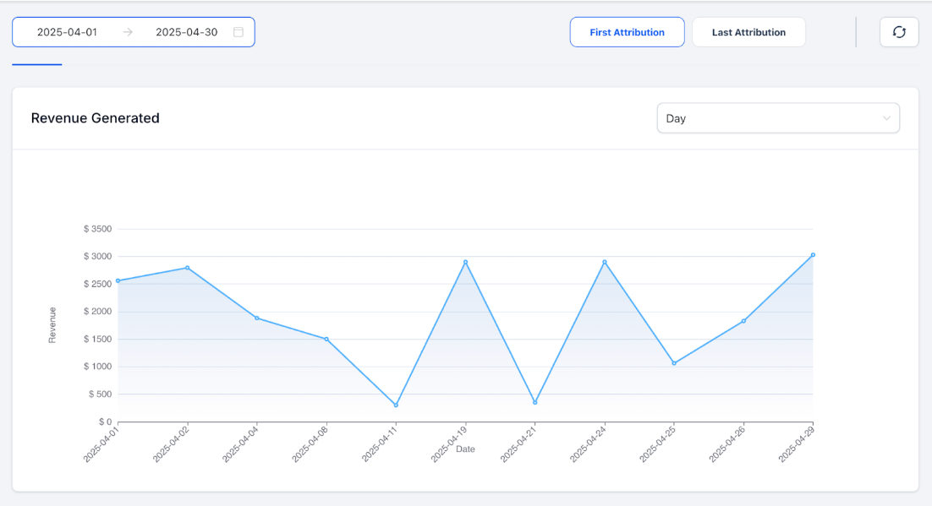Click the 2025-04-11 x-axis label

[380, 444]
